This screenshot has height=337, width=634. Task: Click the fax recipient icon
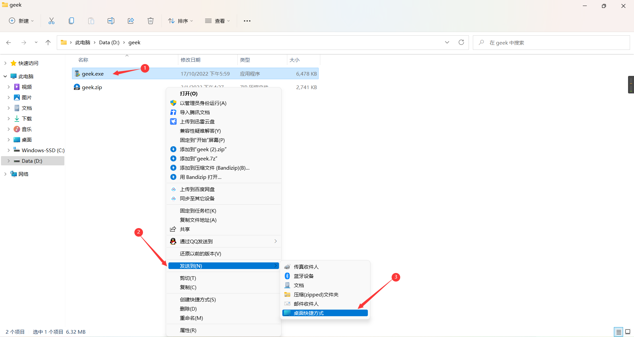coord(287,267)
